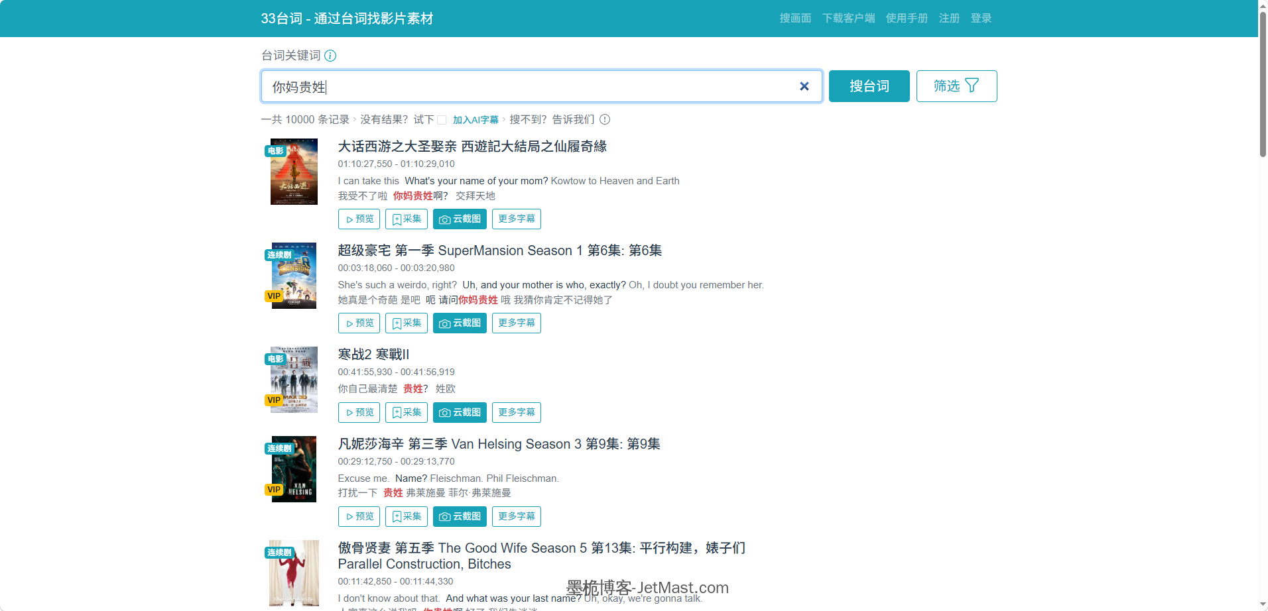
Task: Open title 寒战2 寒戰II
Action: [373, 355]
